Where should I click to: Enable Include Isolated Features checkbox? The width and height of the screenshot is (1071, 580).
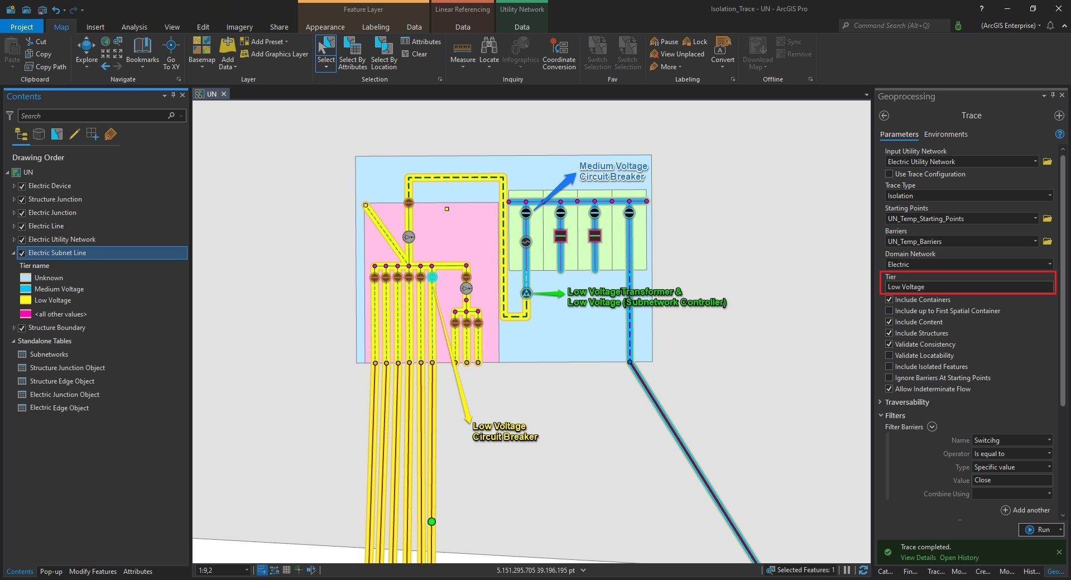pyautogui.click(x=889, y=367)
